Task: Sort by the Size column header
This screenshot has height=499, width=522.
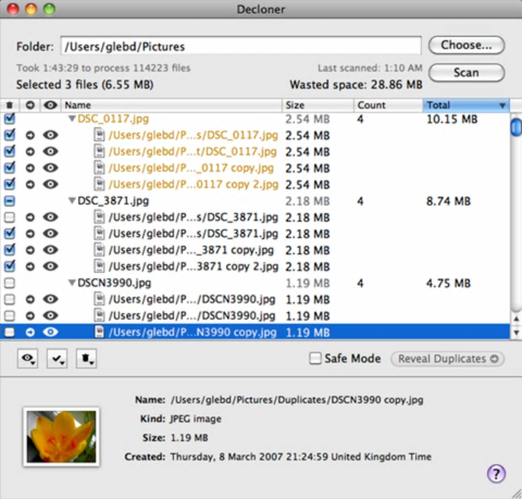Action: [318, 105]
